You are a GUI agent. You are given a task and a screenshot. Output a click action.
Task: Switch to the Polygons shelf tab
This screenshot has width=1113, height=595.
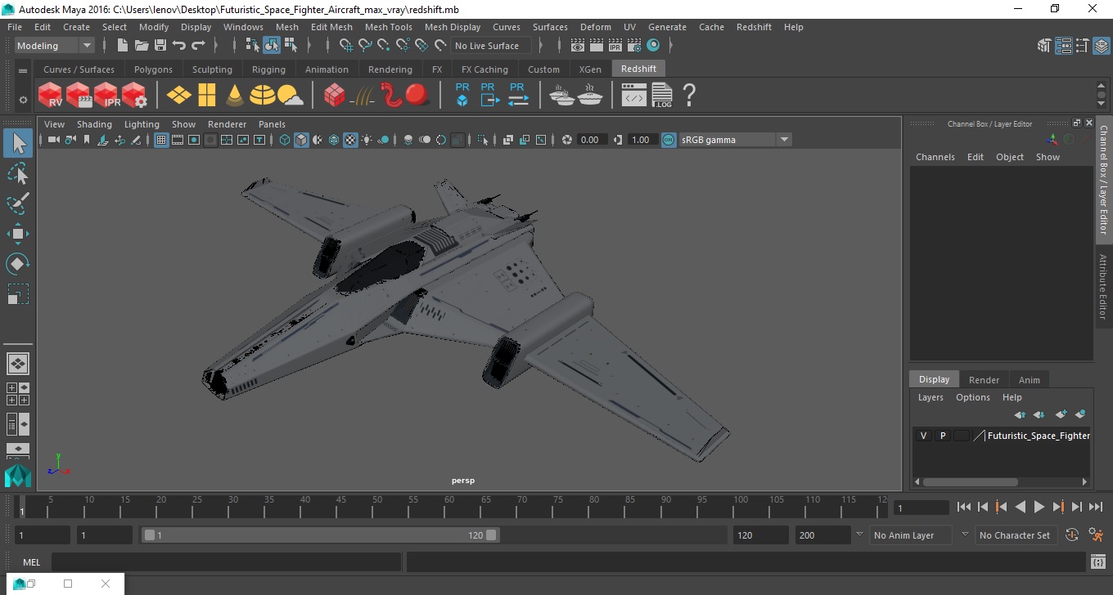[x=153, y=69]
